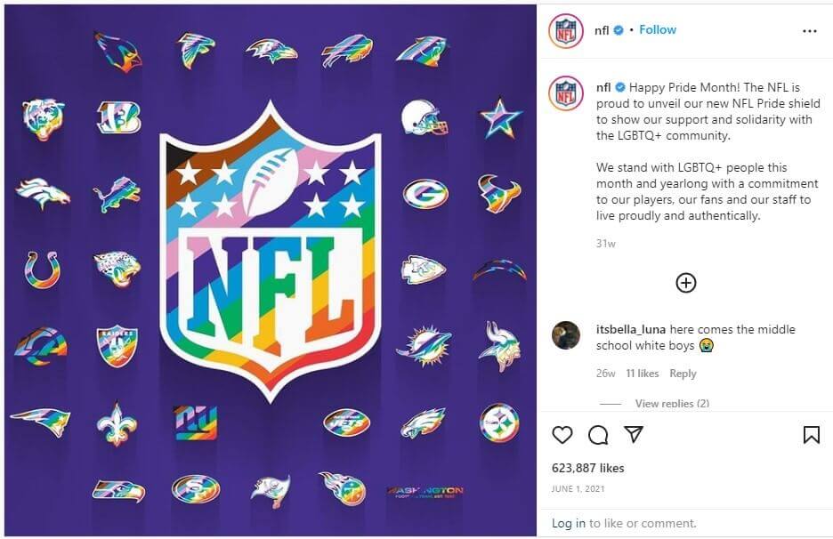Viewport: 833px width, 539px height.
Task: Click the nfl avatar beside caption
Action: pos(566,93)
